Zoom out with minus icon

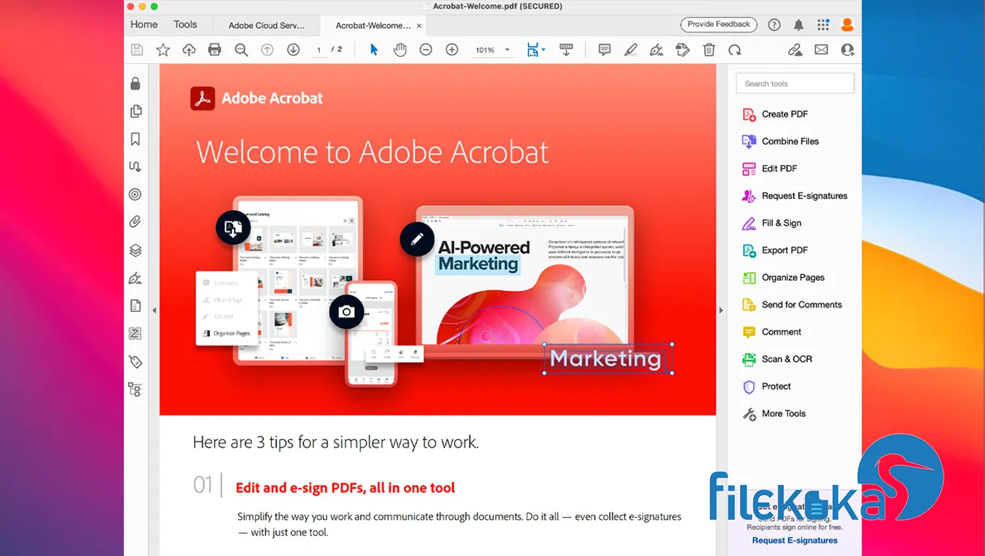tap(426, 50)
